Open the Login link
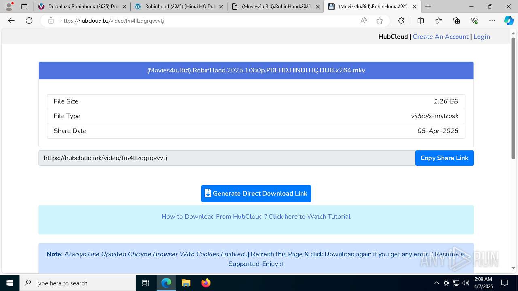The height and width of the screenshot is (291, 518). pyautogui.click(x=482, y=37)
